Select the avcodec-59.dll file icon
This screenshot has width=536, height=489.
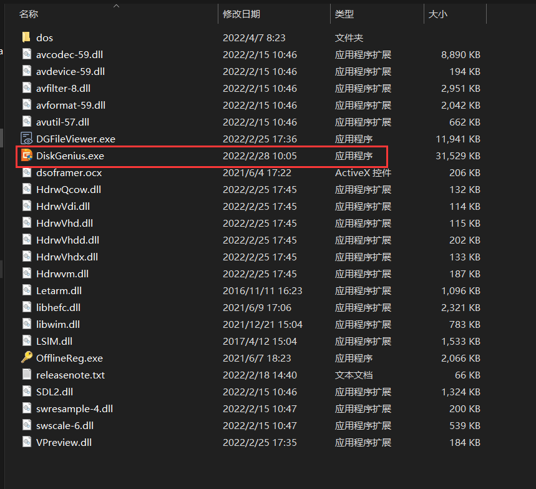(x=27, y=54)
